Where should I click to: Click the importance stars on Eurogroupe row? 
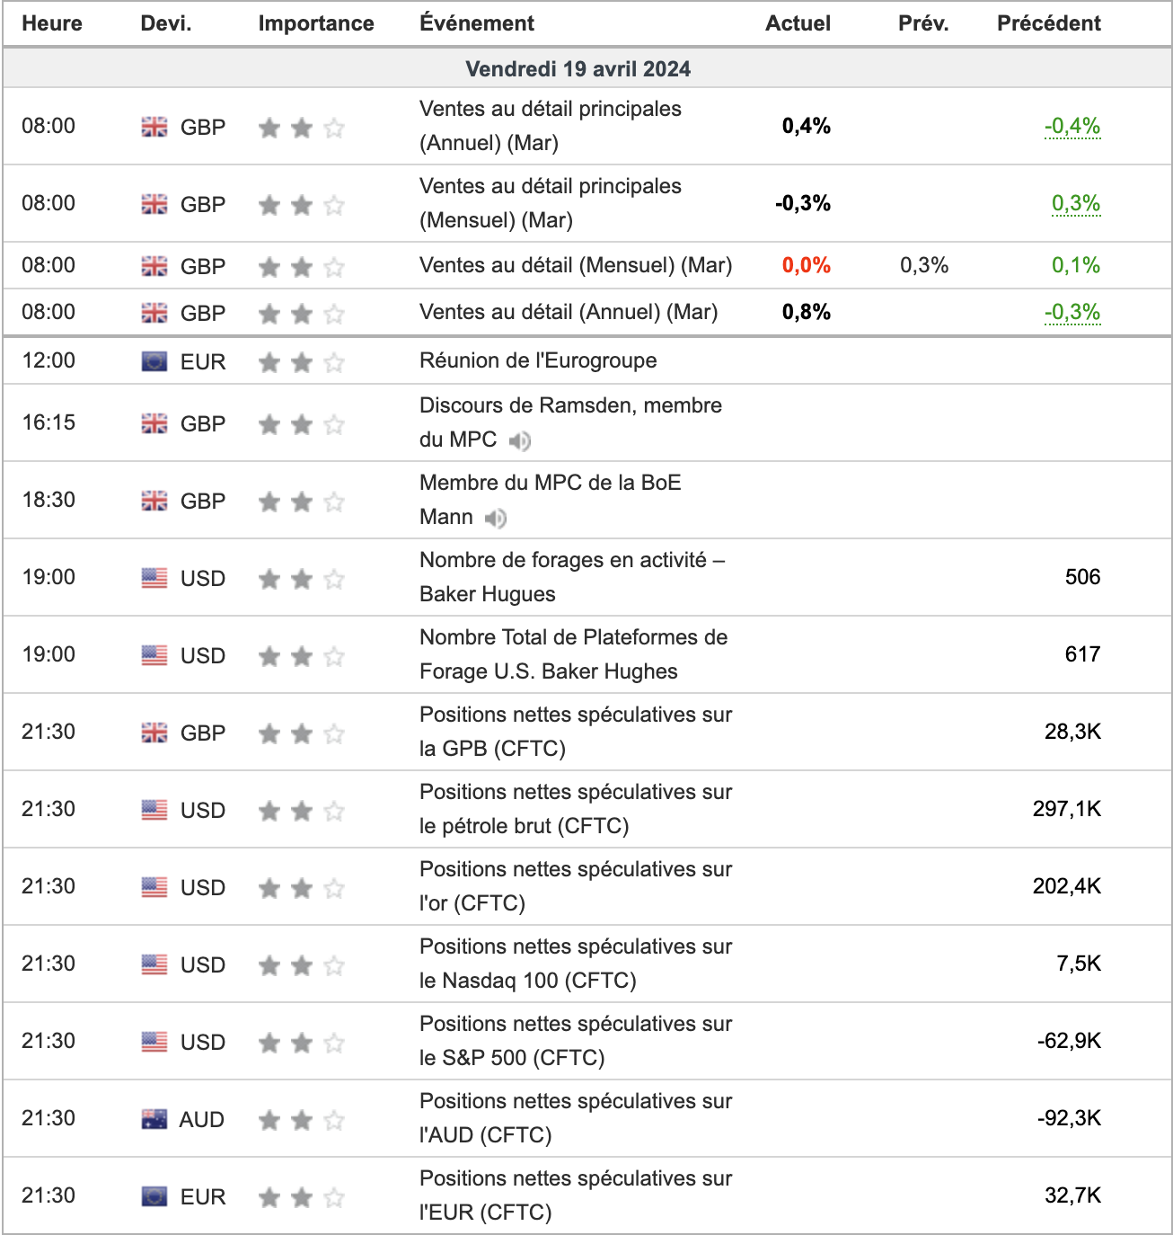pos(302,362)
